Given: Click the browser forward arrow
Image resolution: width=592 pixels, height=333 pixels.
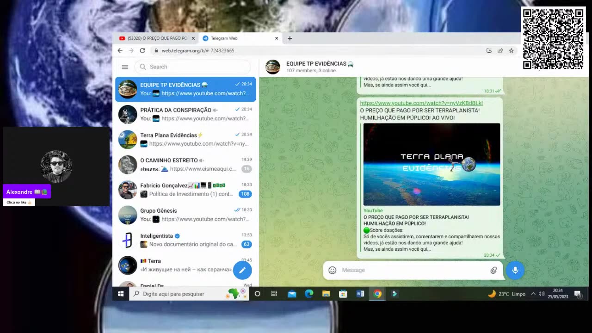Looking at the screenshot, I should click(131, 50).
